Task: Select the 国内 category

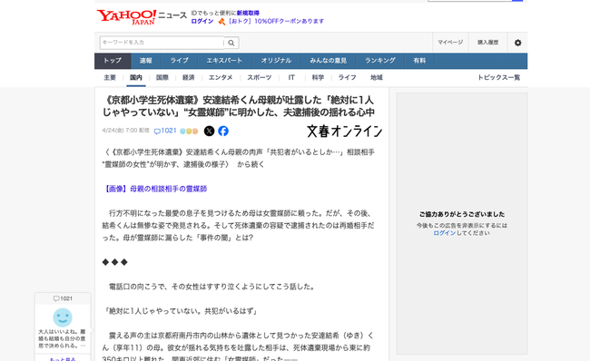Action: 136,77
